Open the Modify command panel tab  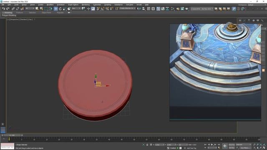[x=244, y=20]
